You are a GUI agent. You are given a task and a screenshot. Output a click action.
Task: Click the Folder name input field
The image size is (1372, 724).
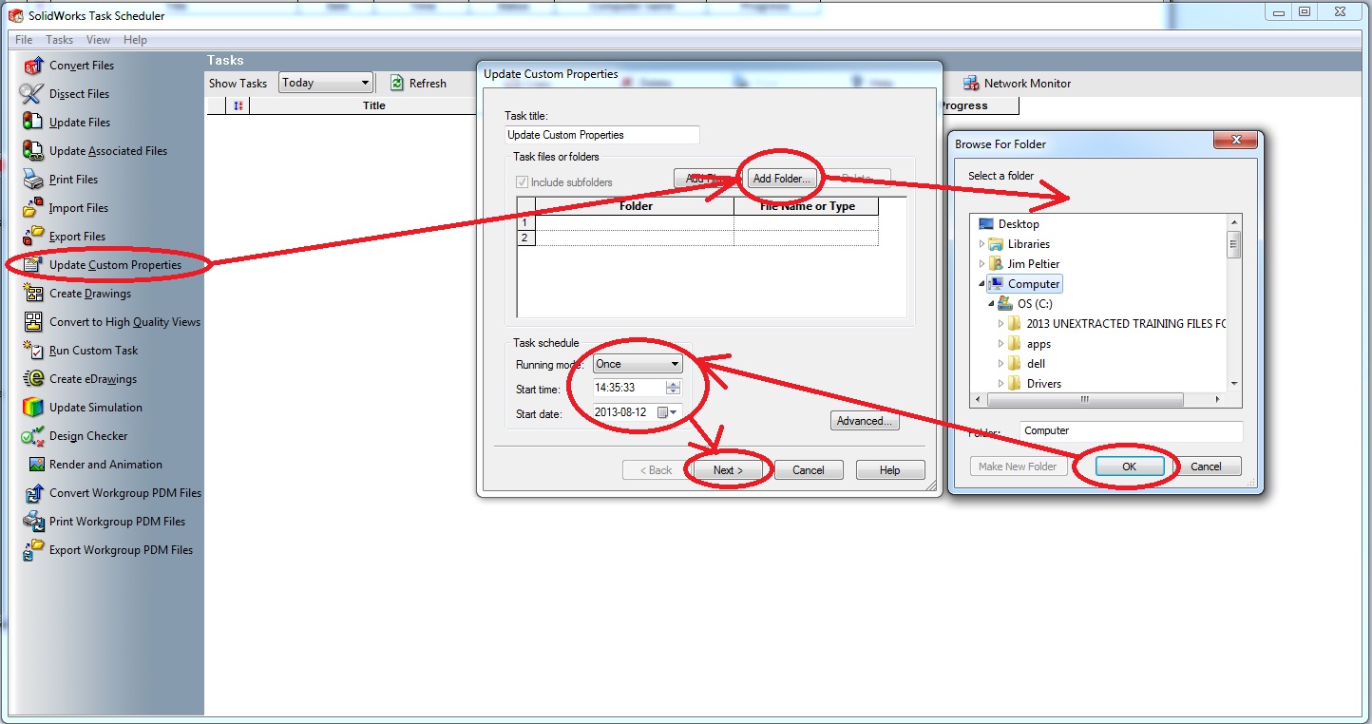pyautogui.click(x=1132, y=431)
